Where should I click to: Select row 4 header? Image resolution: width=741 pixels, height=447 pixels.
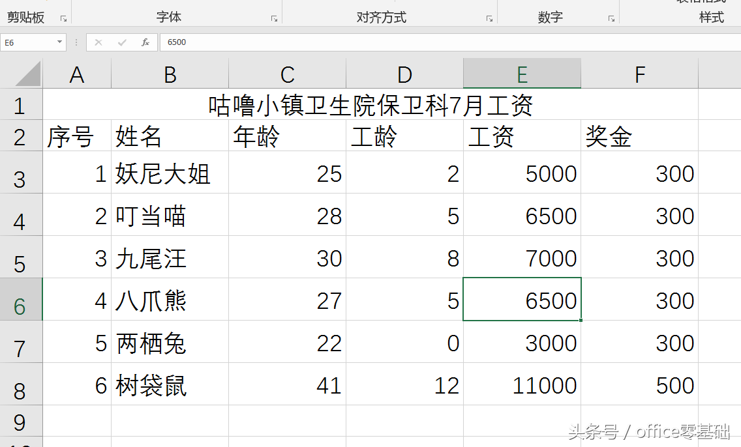pos(22,215)
